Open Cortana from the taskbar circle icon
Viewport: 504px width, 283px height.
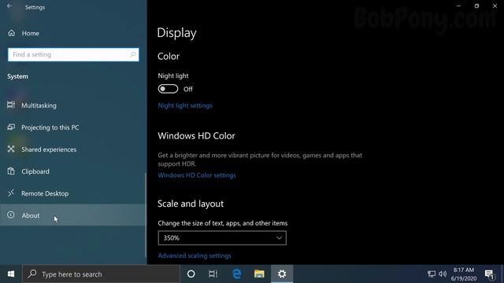tap(191, 274)
